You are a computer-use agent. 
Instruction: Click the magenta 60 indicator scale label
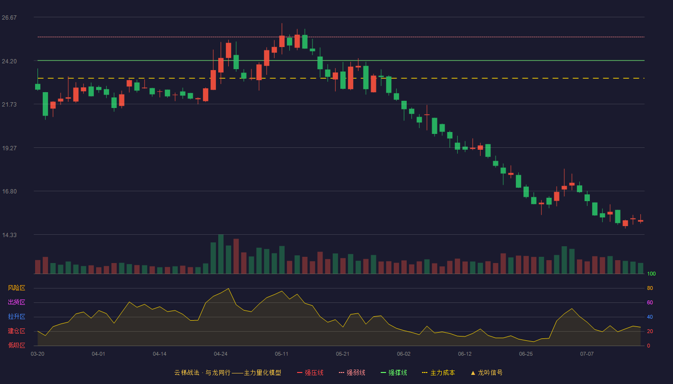(x=650, y=303)
